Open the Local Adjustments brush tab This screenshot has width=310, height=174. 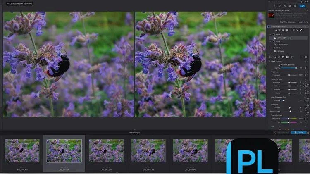click(303, 6)
